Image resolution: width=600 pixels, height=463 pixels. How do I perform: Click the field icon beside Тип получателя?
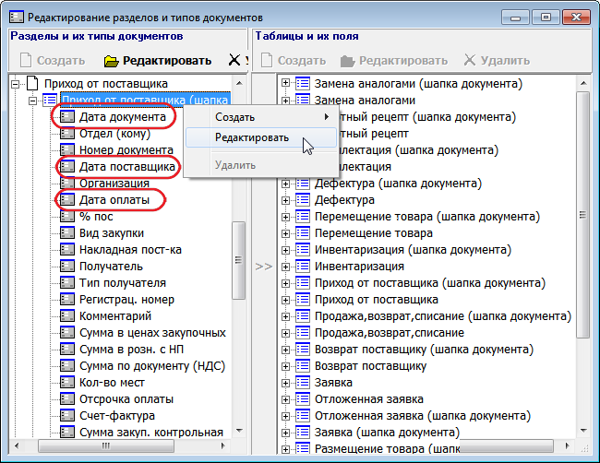point(67,282)
